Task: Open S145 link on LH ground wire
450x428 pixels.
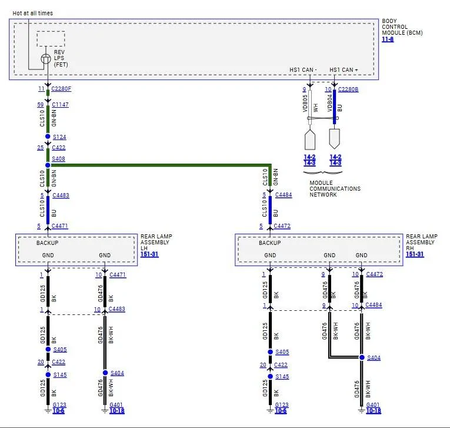Action: (60, 375)
